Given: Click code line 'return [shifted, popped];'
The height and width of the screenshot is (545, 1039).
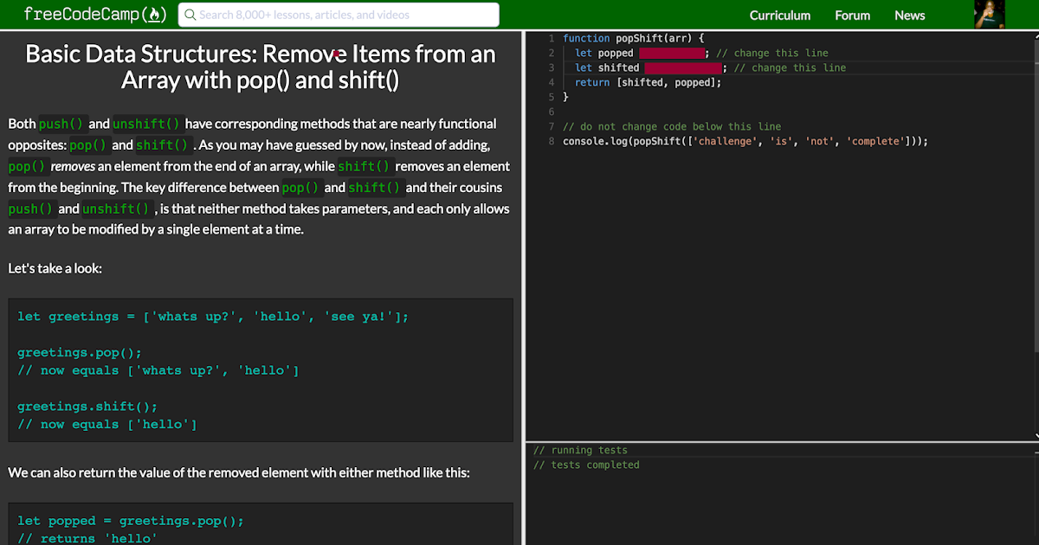Looking at the screenshot, I should coord(648,82).
